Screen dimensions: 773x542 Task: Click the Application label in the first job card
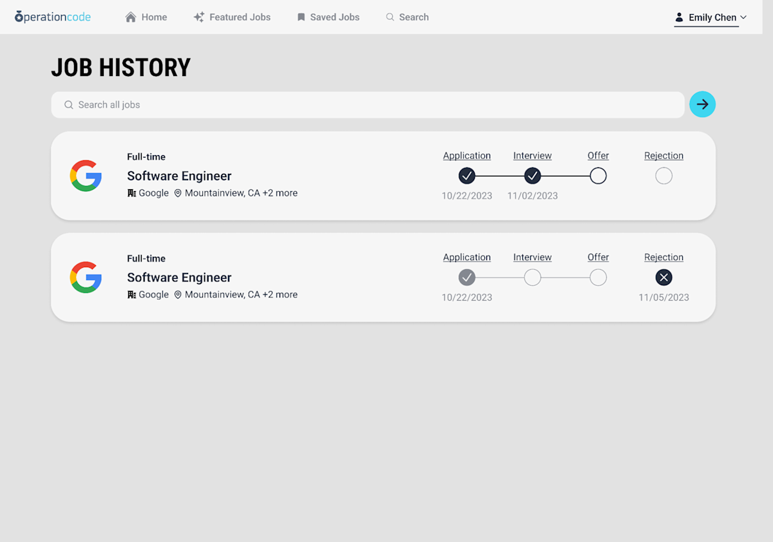point(467,156)
